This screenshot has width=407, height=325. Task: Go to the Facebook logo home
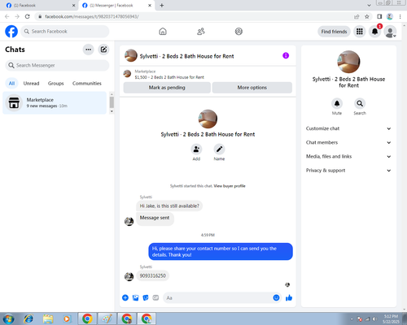[11, 32]
